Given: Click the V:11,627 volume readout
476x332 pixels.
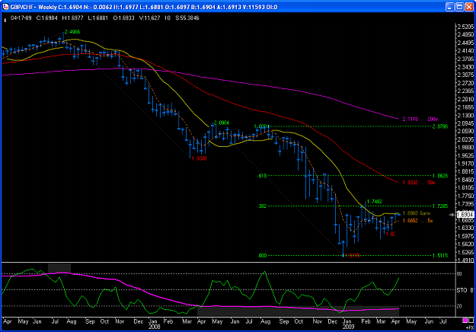Looking at the screenshot, I should click(149, 18).
